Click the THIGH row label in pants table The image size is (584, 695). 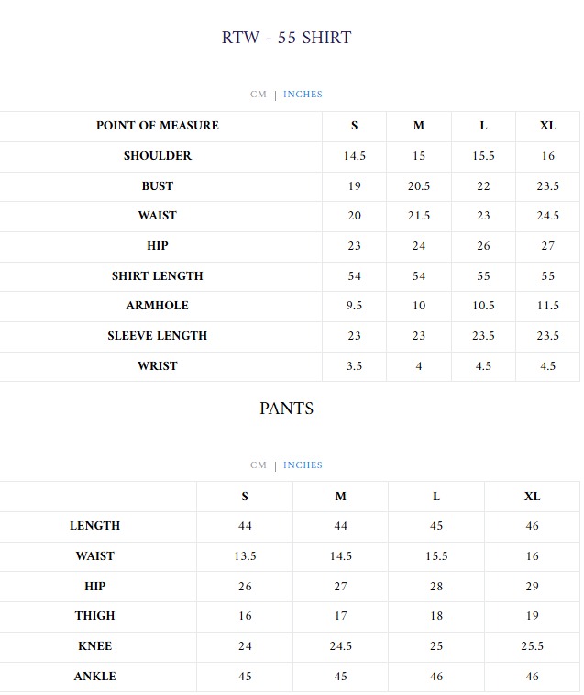[x=95, y=616]
